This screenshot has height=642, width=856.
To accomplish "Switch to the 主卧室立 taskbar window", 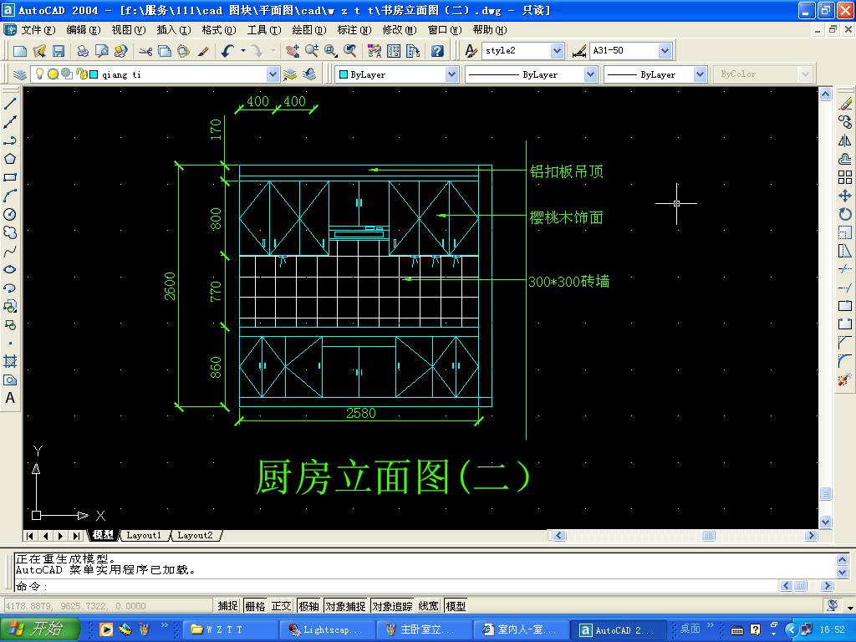I will pyautogui.click(x=423, y=630).
